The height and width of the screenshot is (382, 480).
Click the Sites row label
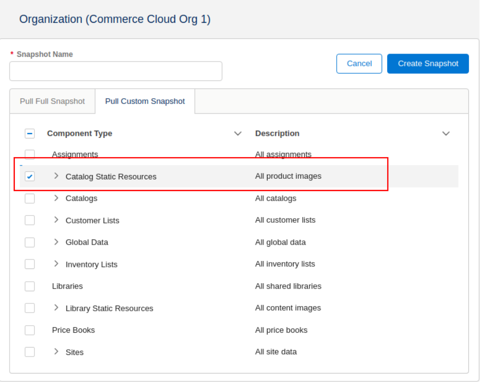[x=74, y=352]
